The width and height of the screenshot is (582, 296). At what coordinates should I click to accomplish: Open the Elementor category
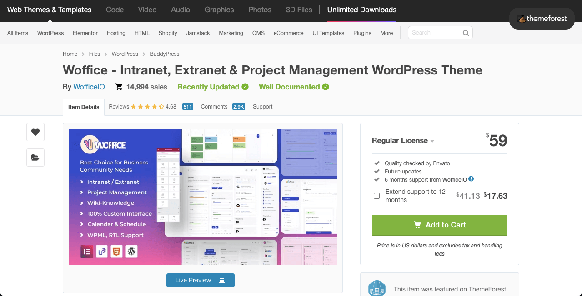coord(85,33)
